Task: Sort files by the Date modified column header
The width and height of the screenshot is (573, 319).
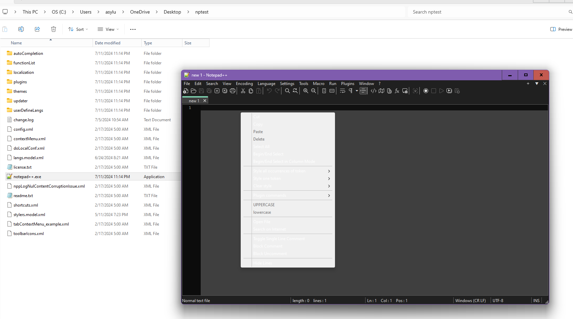Action: 117,43
